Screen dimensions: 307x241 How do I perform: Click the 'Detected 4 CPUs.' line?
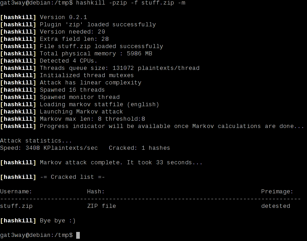click(68, 61)
